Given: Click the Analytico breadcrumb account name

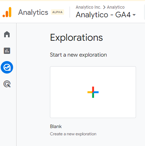Looking at the screenshot, I should (x=116, y=7).
